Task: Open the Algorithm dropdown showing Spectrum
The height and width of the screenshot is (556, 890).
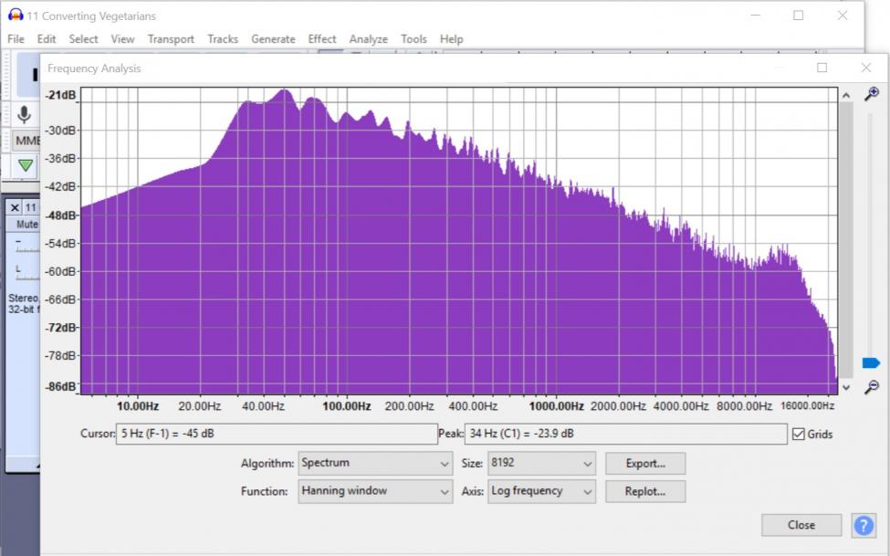Action: pos(375,463)
